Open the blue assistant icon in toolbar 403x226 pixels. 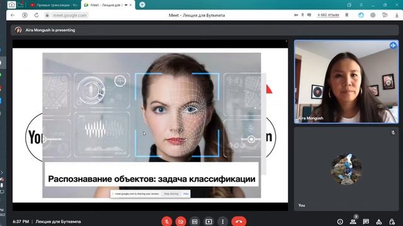[x=361, y=15]
